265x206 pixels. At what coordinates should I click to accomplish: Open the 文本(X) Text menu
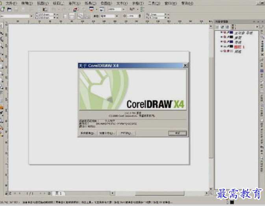122,3
